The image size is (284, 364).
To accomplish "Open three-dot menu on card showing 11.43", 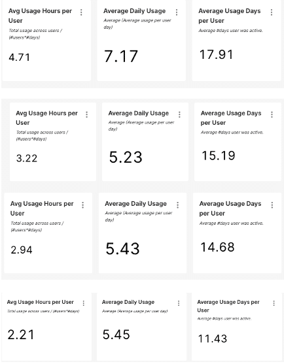I will (274, 303).
